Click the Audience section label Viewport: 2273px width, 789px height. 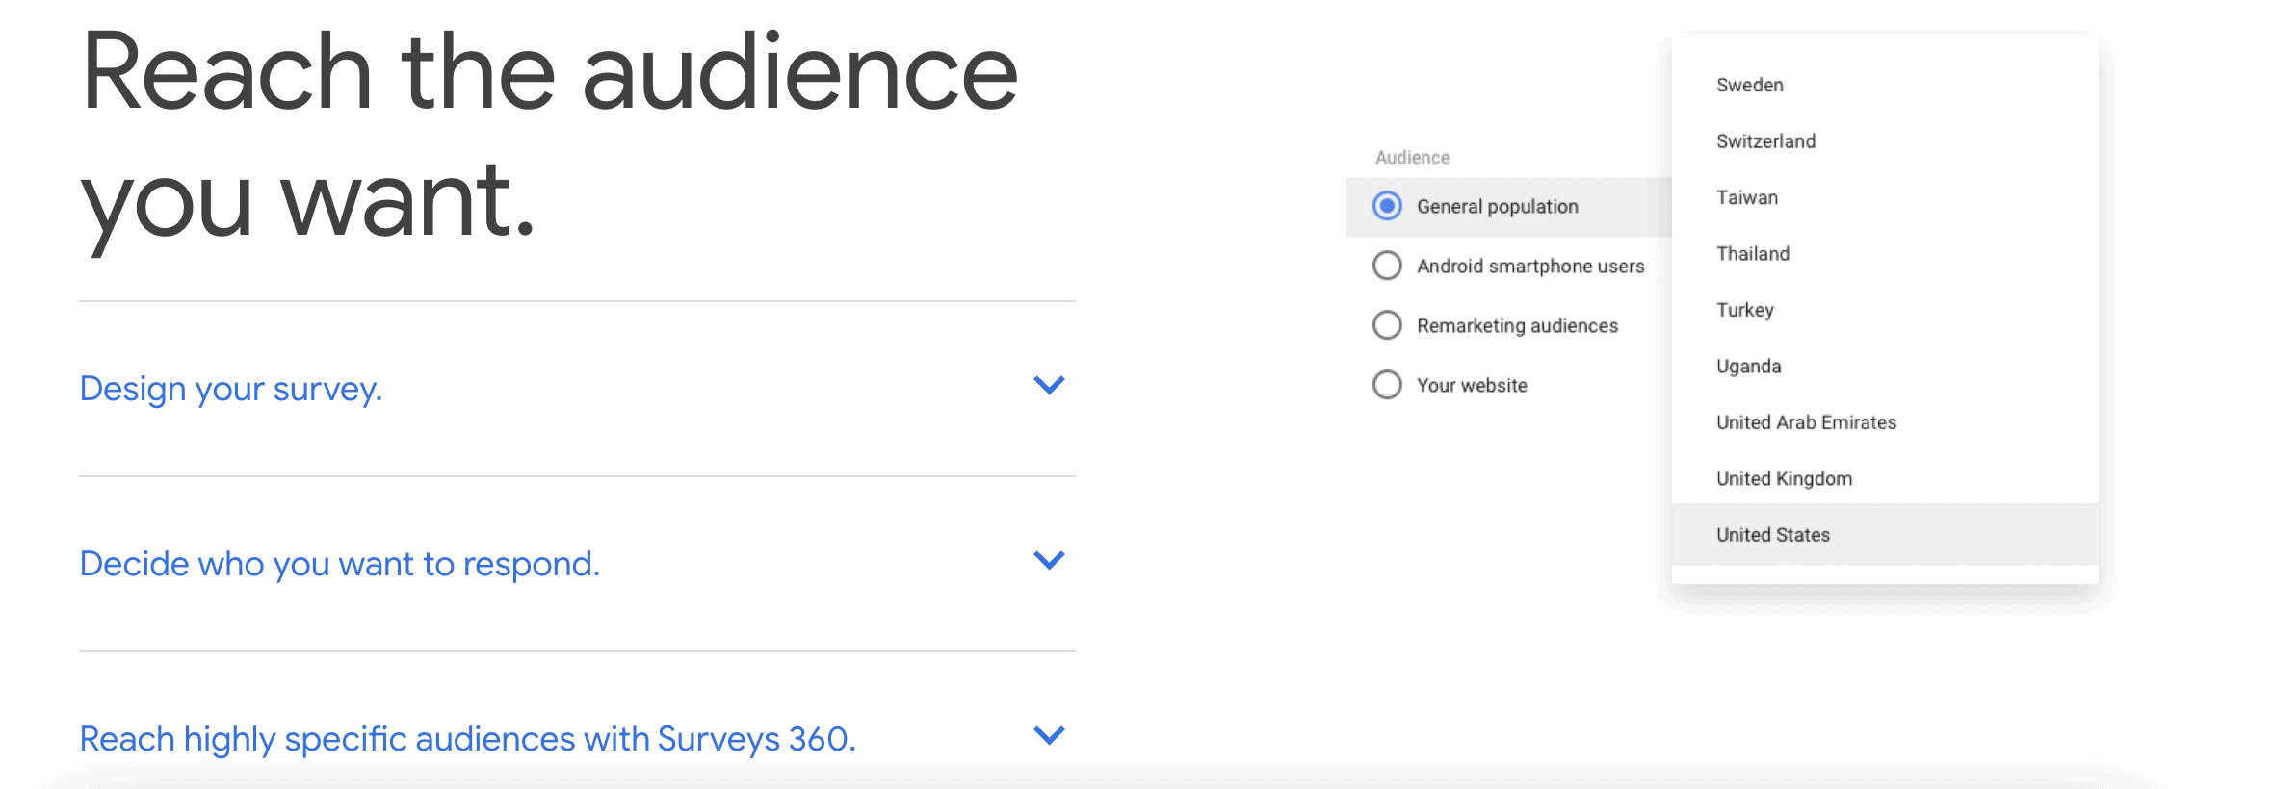[x=1412, y=158]
